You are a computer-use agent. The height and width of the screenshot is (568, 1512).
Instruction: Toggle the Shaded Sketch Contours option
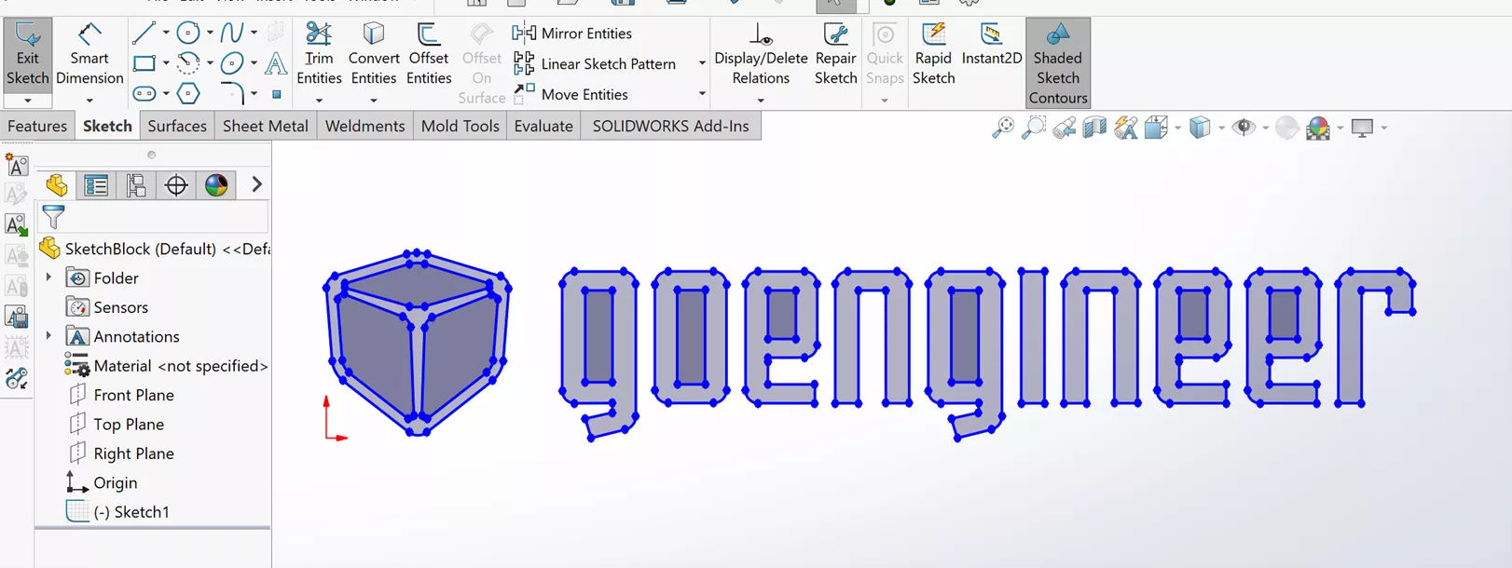tap(1058, 63)
